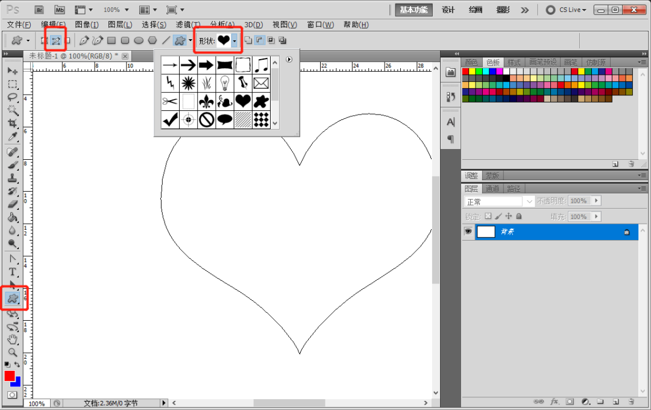Activate the 基本功能 workspace button
The height and width of the screenshot is (410, 651).
[414, 10]
